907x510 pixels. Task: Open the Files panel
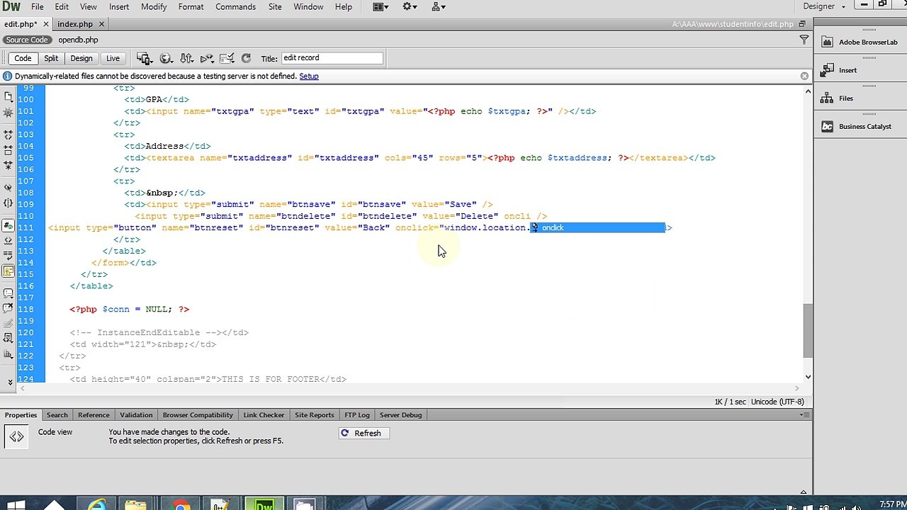837,98
